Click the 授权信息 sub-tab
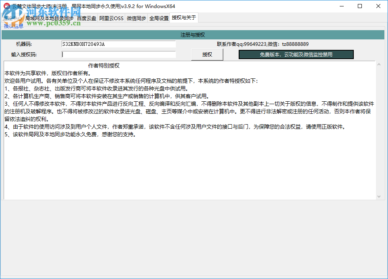 [x=14, y=26]
